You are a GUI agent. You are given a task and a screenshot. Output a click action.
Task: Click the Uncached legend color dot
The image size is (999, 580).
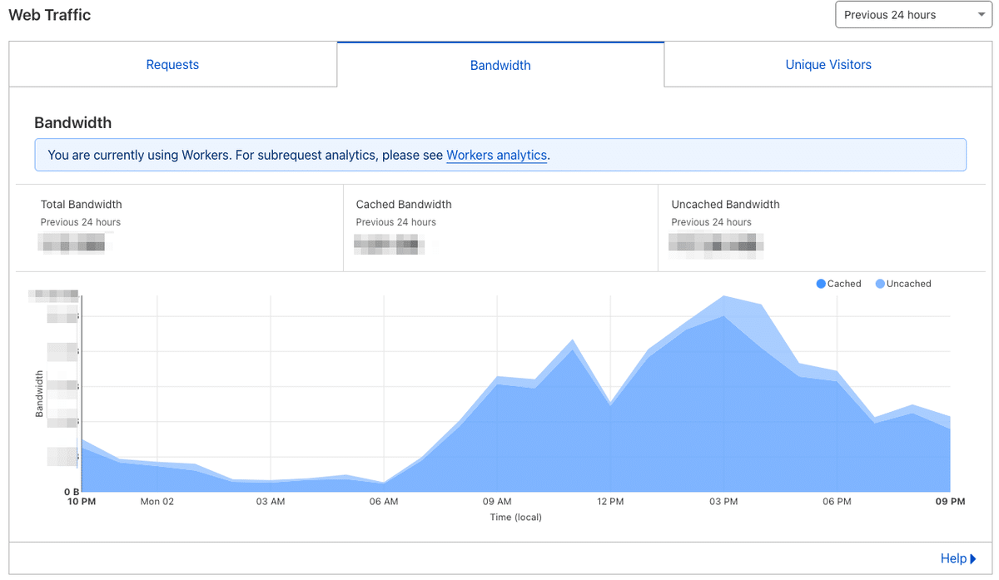point(880,284)
